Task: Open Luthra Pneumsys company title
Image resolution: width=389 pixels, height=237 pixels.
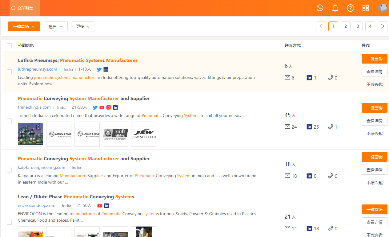Action: point(78,60)
